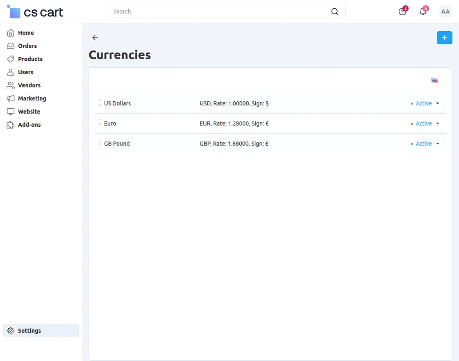Open the Active status dropdown for GB Pound
The image size is (459, 361).
pos(424,144)
